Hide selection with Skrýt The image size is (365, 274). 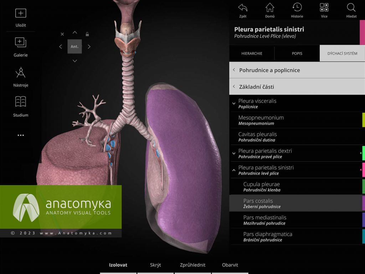155,265
